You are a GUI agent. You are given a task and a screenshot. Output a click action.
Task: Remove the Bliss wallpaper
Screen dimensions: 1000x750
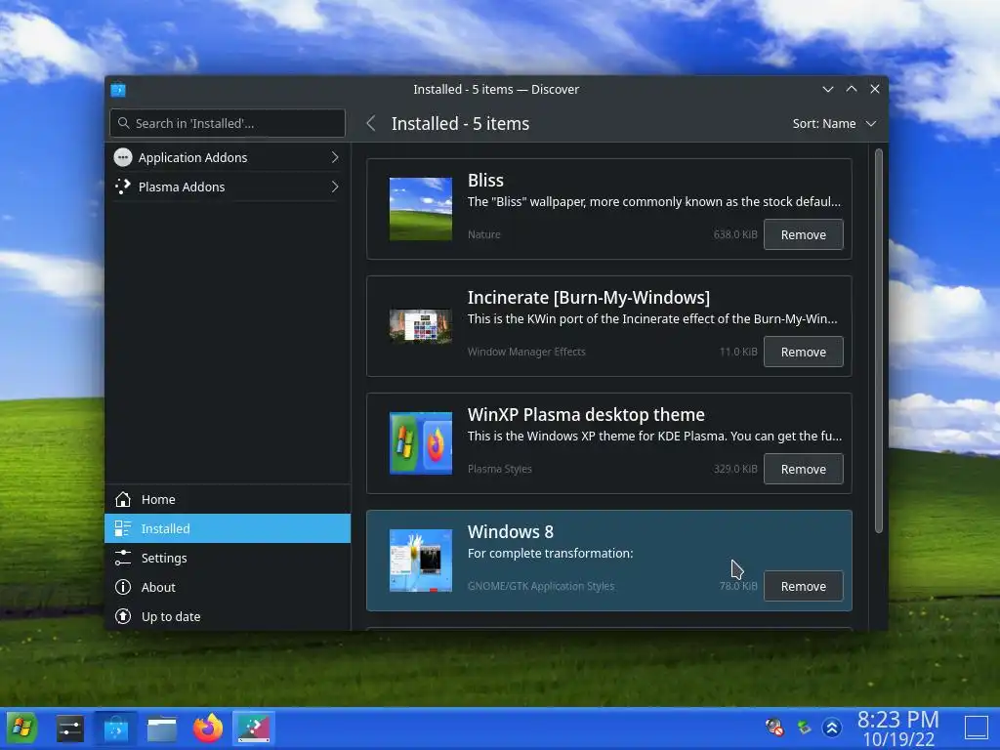[804, 234]
